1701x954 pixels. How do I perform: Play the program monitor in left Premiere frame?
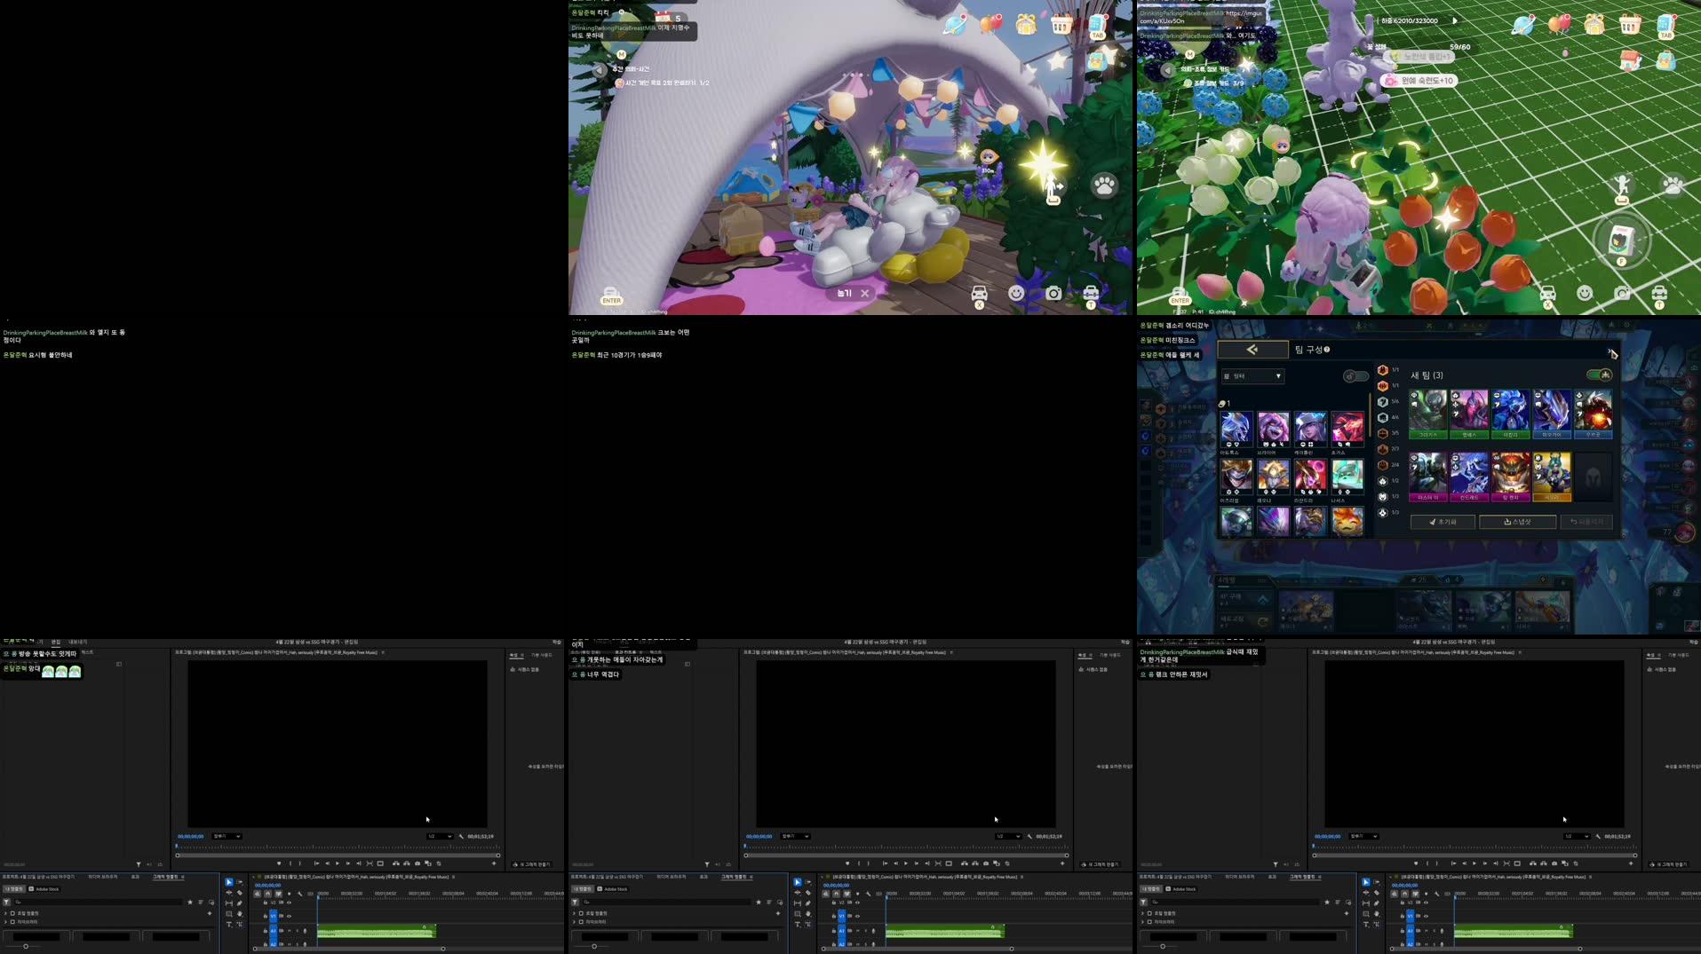338,863
